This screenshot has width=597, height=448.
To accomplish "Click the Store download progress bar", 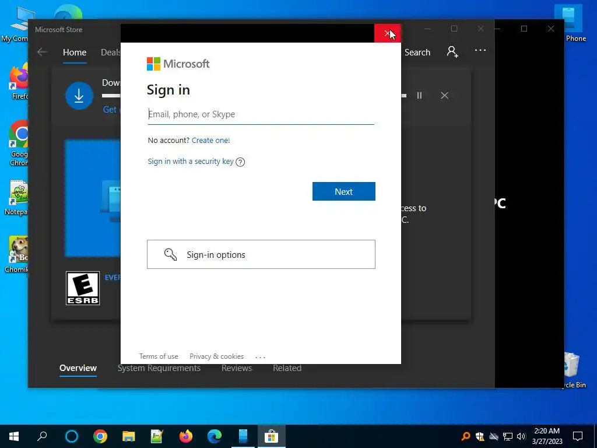I will [x=111, y=96].
